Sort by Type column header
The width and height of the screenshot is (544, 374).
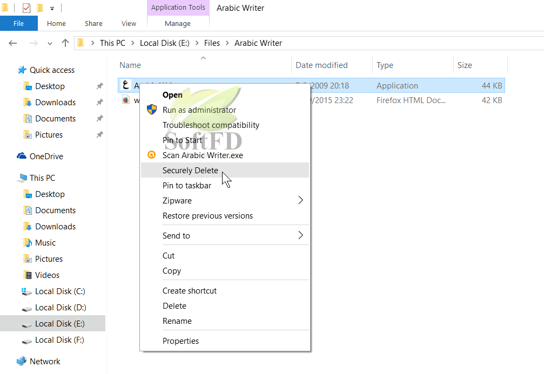(413, 65)
